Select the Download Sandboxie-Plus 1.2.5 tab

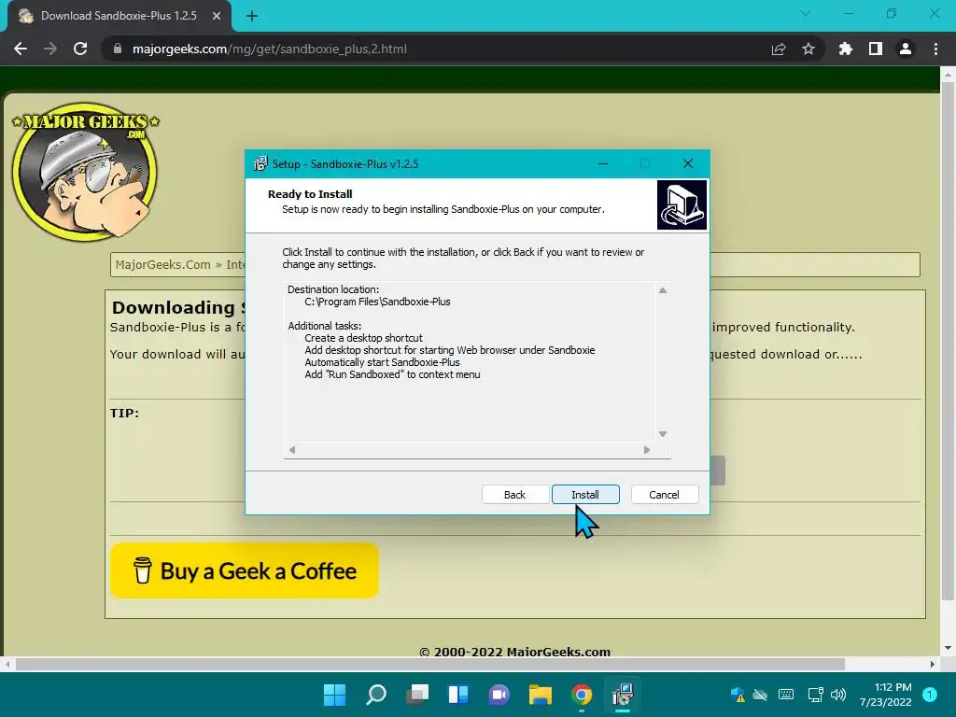coord(119,16)
